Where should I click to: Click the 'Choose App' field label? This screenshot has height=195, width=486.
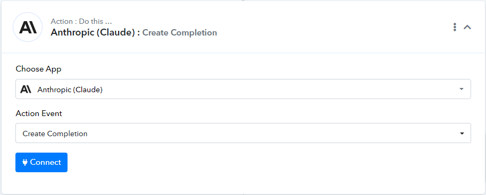coord(38,69)
